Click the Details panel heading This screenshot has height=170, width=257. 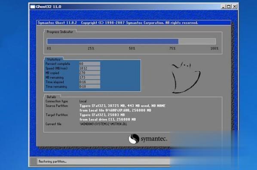pos(51,97)
